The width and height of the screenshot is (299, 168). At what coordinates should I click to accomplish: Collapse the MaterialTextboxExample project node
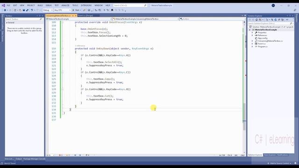click(x=249, y=30)
